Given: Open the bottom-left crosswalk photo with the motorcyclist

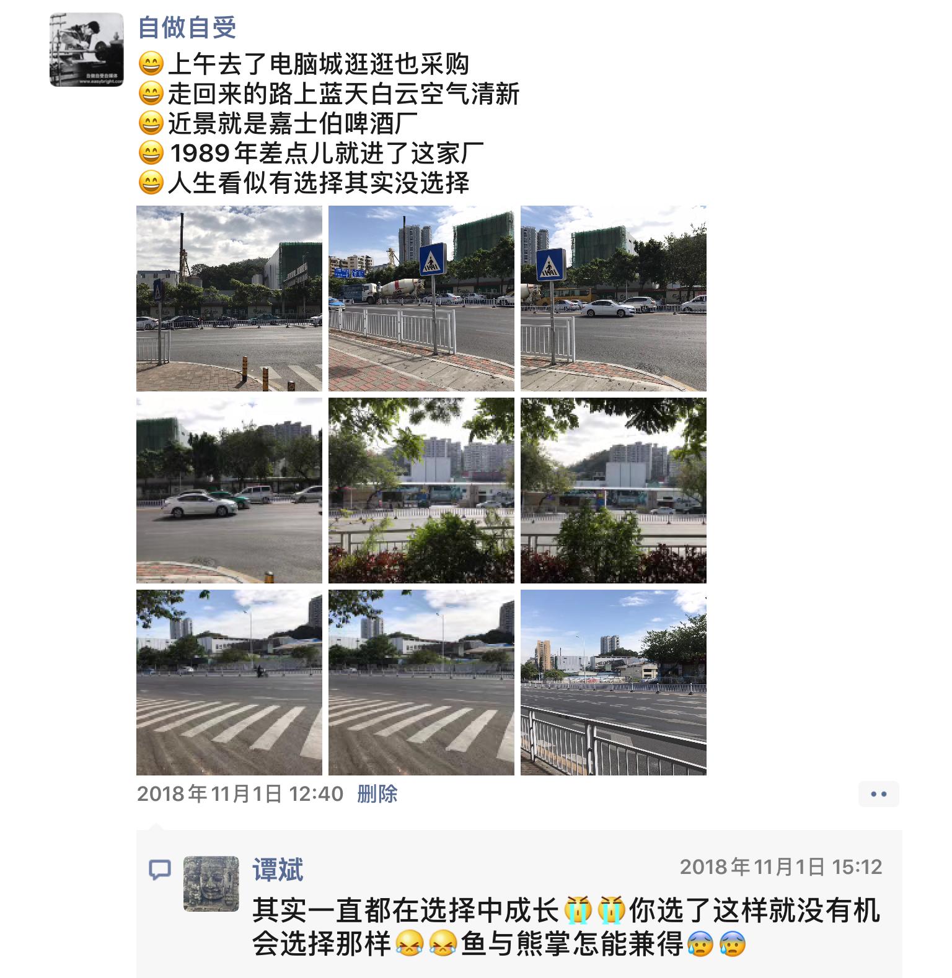Looking at the screenshot, I should pos(229,683).
